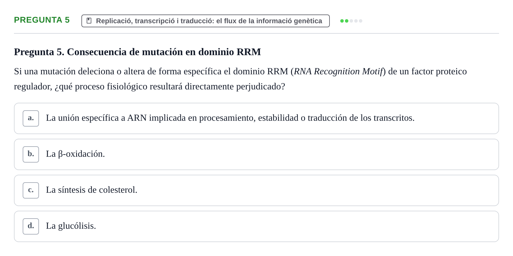
Task: Select option c letter box
Action: (x=31, y=190)
